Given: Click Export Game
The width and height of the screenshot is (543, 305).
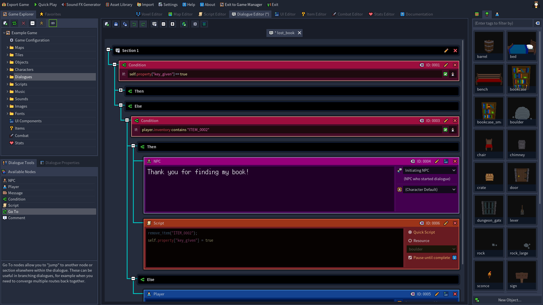Looking at the screenshot, I should click(15, 5).
